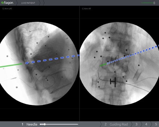Image resolution: width=159 pixels, height=127 pixels.
Task: Go to workflow step 4
Action: coord(146,124)
